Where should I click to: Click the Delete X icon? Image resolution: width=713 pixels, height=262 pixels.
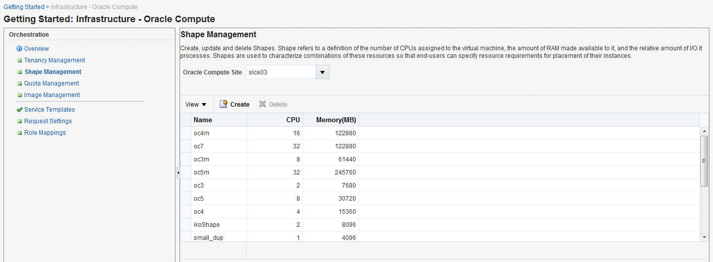coord(262,104)
